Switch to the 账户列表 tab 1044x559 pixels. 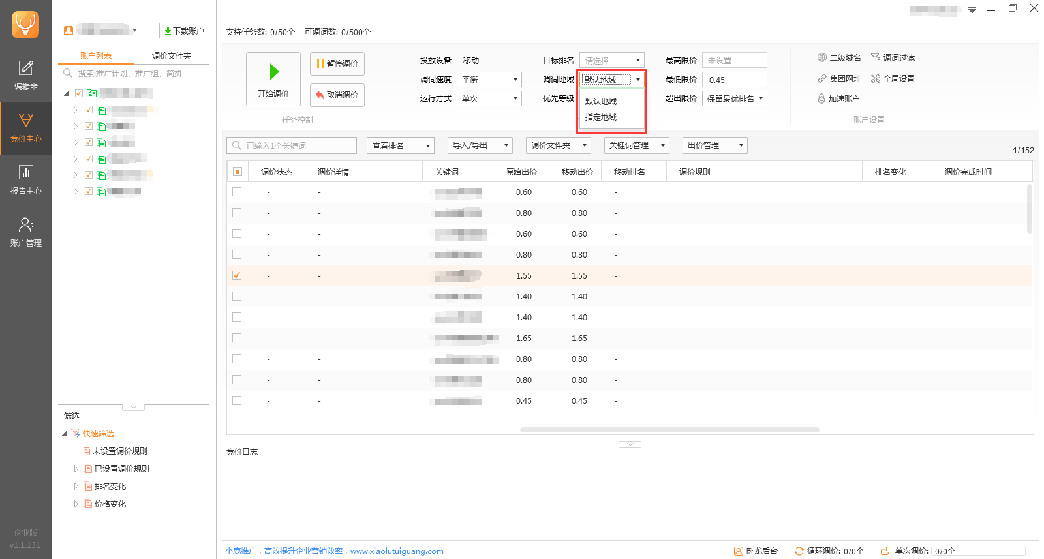pos(96,56)
